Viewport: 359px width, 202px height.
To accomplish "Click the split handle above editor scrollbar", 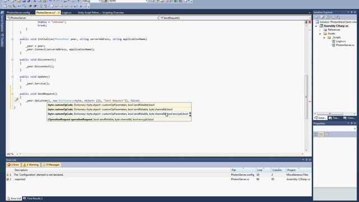I will [306, 22].
